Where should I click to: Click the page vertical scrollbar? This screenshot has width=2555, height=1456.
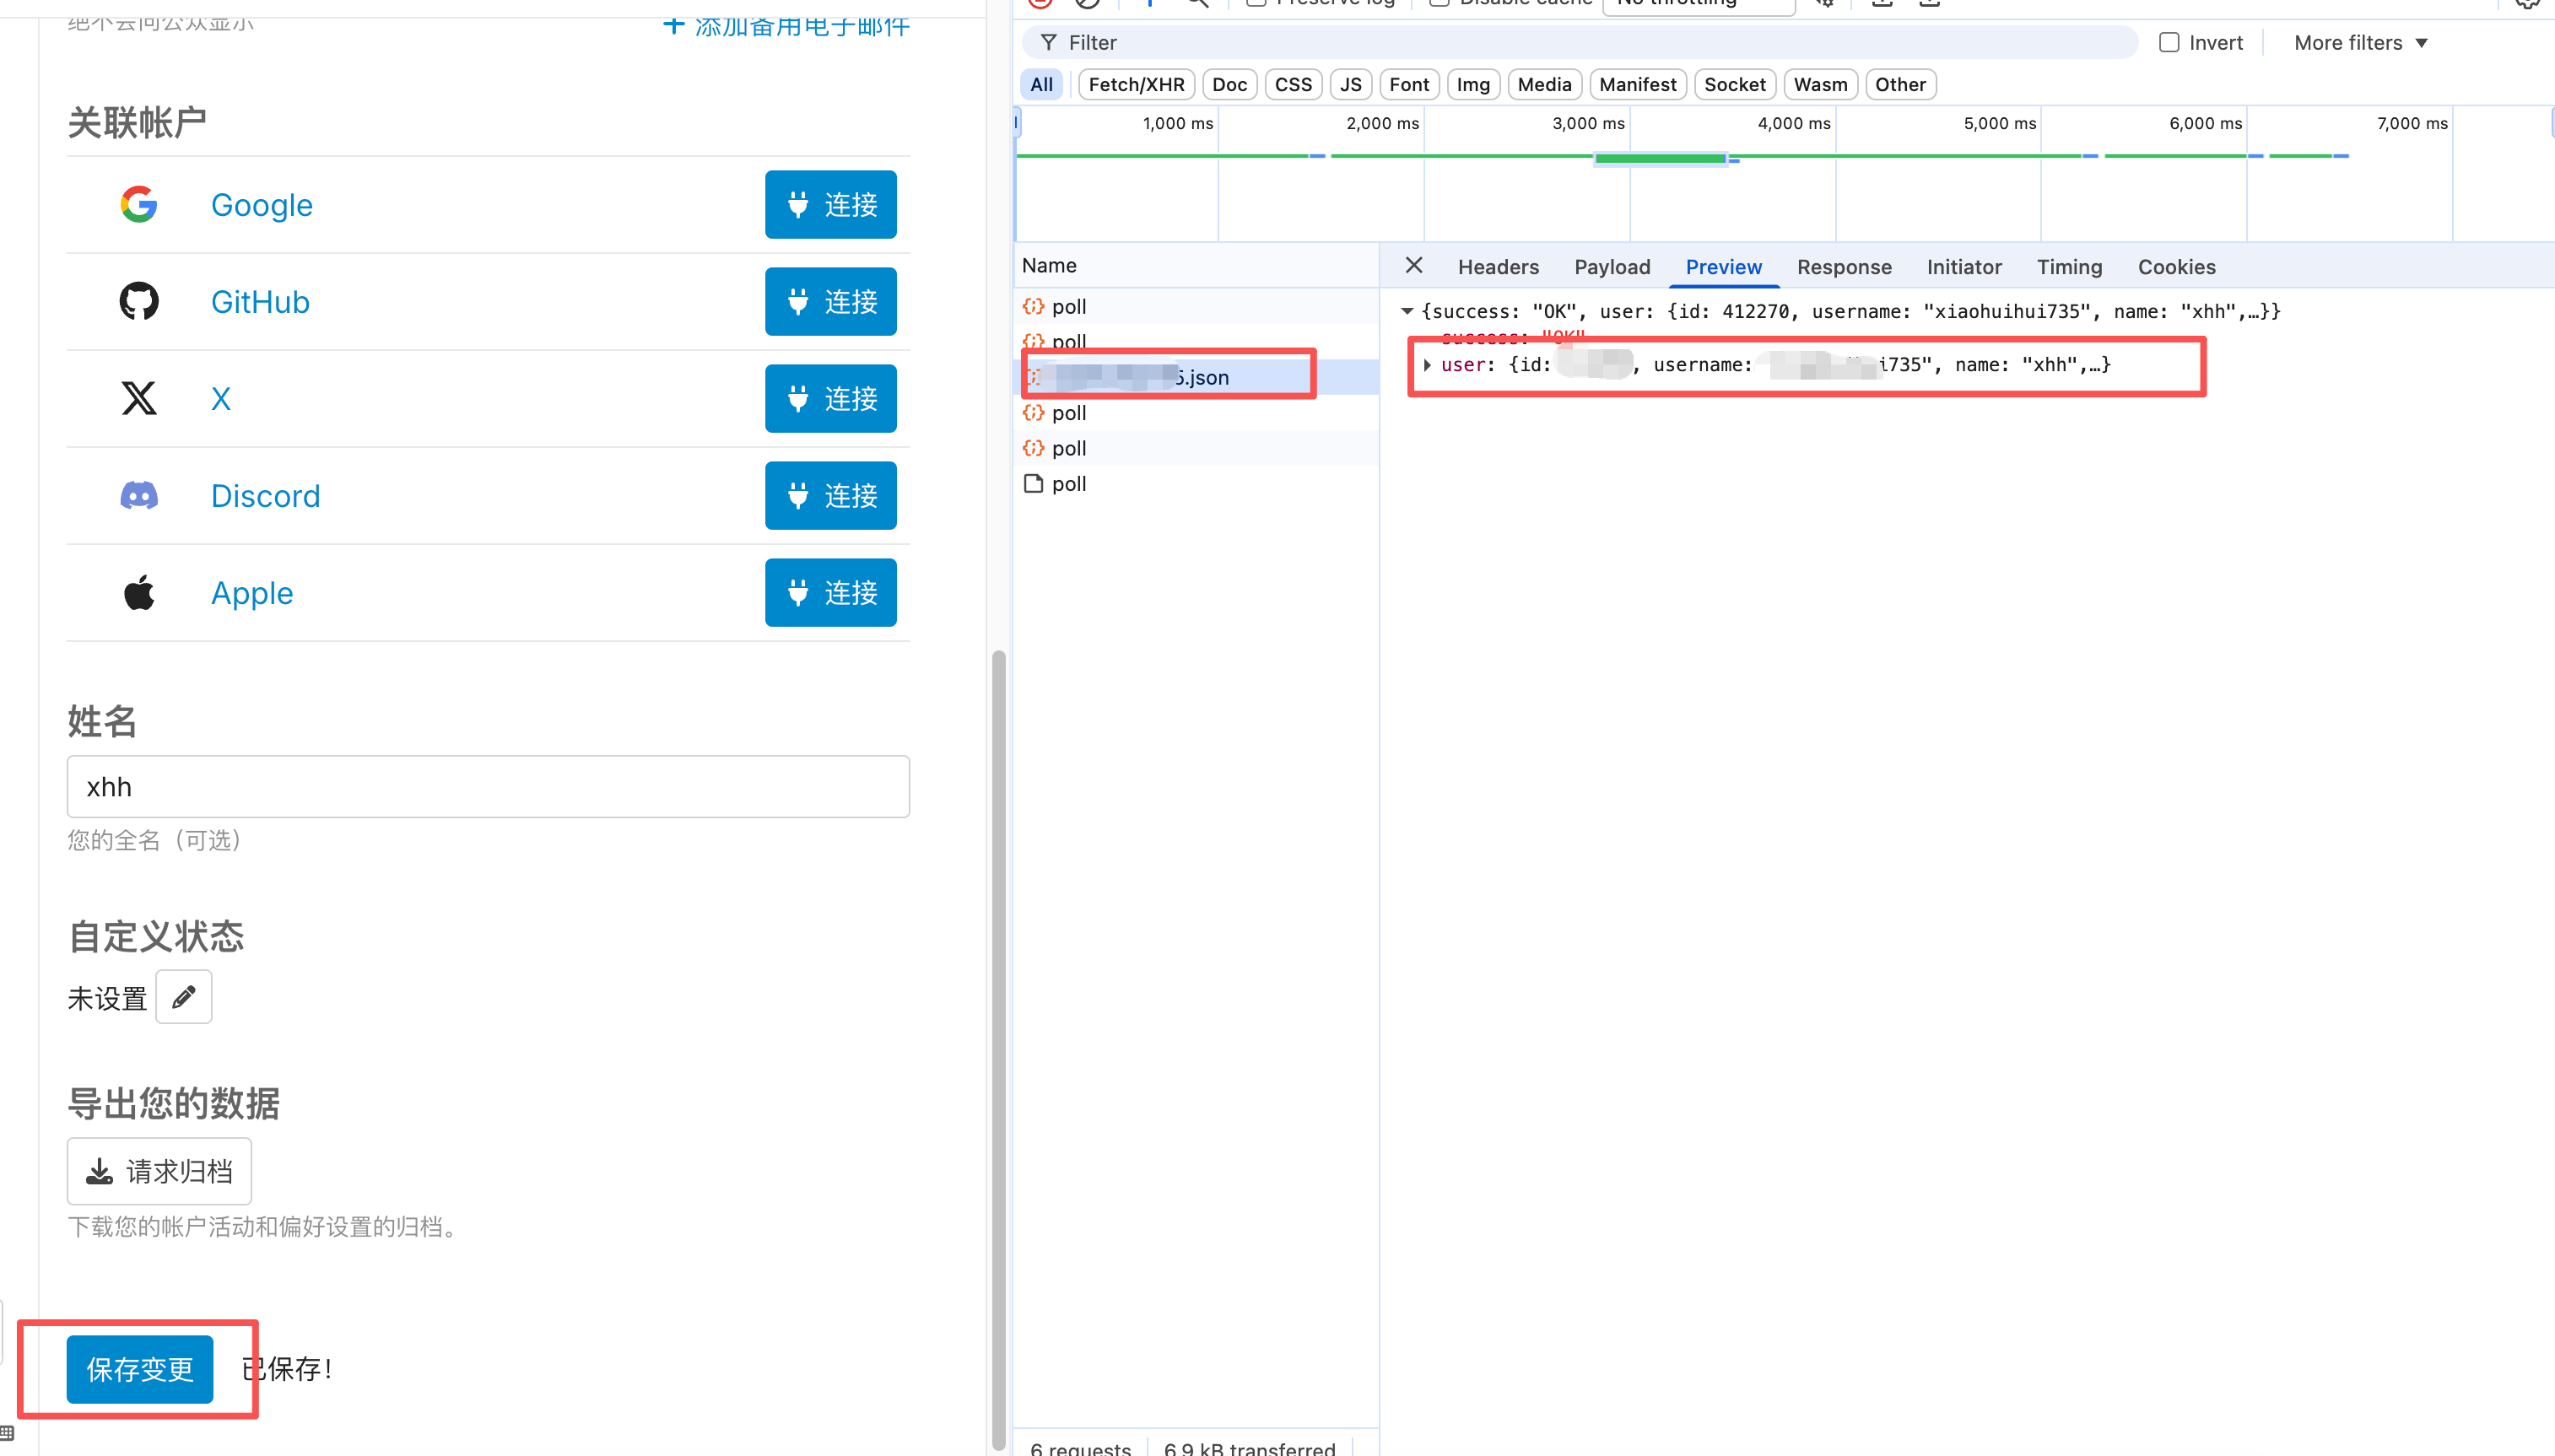click(998, 1050)
